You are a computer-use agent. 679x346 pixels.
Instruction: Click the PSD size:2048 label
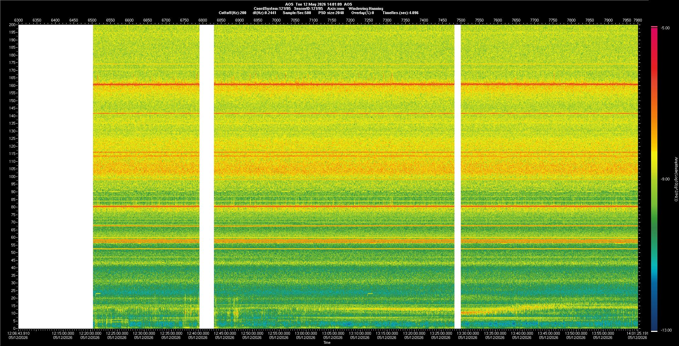[x=331, y=13]
